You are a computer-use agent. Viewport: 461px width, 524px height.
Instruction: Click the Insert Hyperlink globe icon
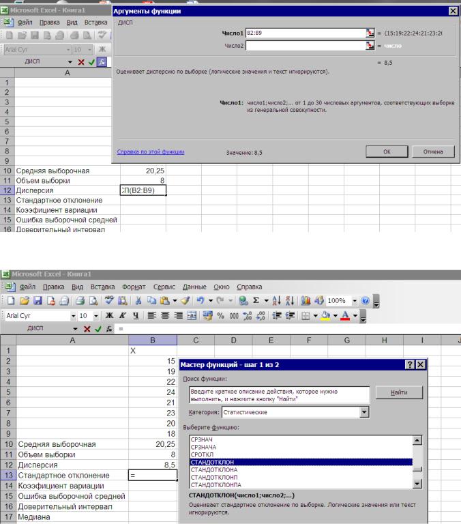[x=243, y=300]
